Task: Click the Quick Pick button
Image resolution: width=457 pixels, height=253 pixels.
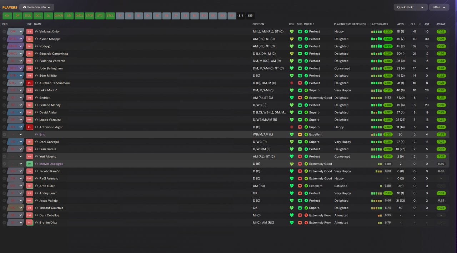Action: pos(405,7)
